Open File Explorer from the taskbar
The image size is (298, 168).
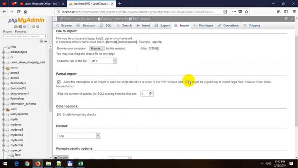tap(48, 164)
